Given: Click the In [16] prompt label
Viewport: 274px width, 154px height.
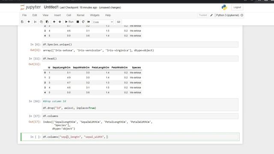Looking at the screenshot, I should [34, 101].
